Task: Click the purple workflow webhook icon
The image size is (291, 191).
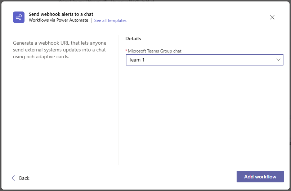Action: tap(19, 17)
